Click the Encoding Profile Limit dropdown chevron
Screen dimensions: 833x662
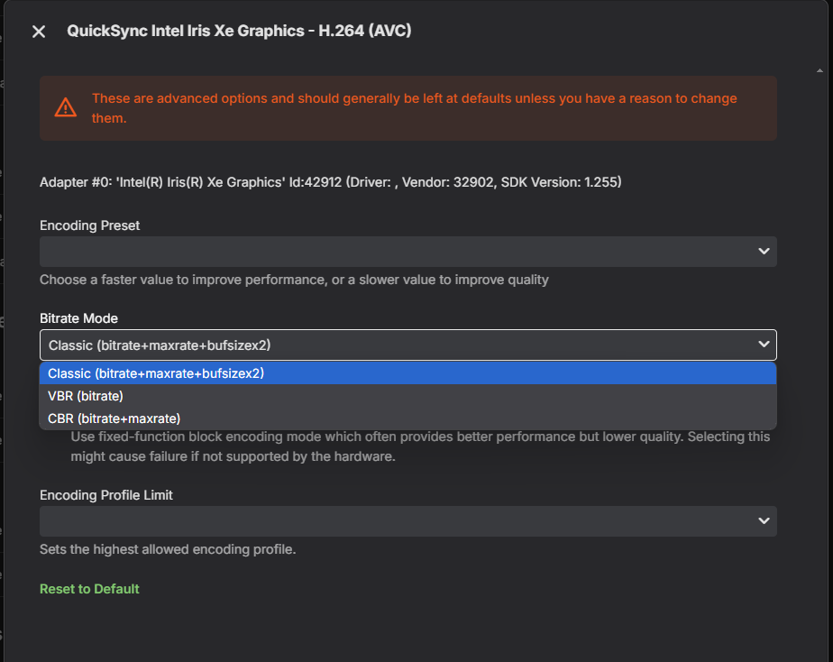pos(763,520)
